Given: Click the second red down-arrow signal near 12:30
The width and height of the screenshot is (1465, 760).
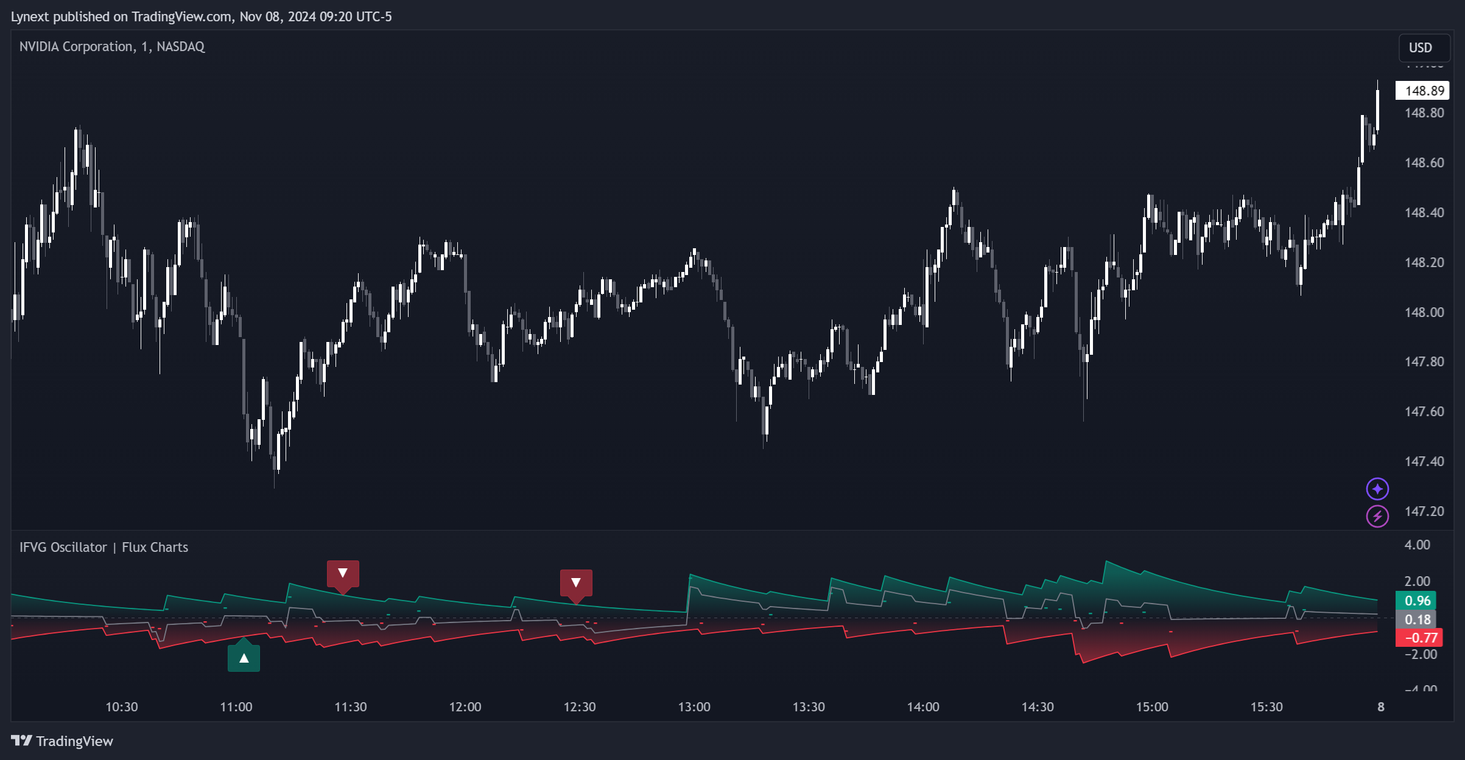Looking at the screenshot, I should [x=576, y=582].
